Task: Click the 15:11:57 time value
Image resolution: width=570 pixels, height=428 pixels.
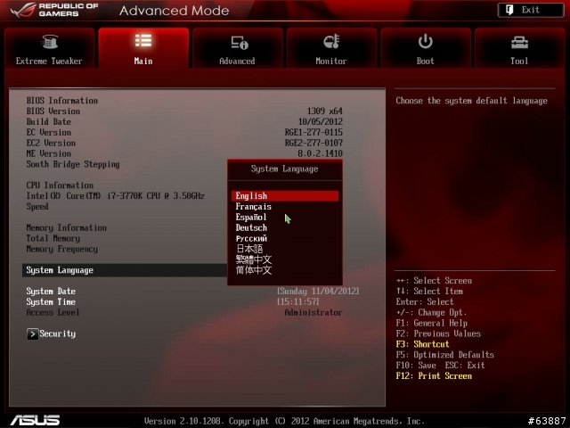Action: pos(298,301)
